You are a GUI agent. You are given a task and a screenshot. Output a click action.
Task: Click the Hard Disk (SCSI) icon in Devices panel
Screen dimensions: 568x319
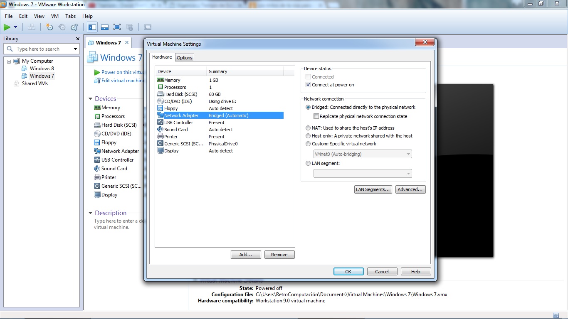(97, 125)
